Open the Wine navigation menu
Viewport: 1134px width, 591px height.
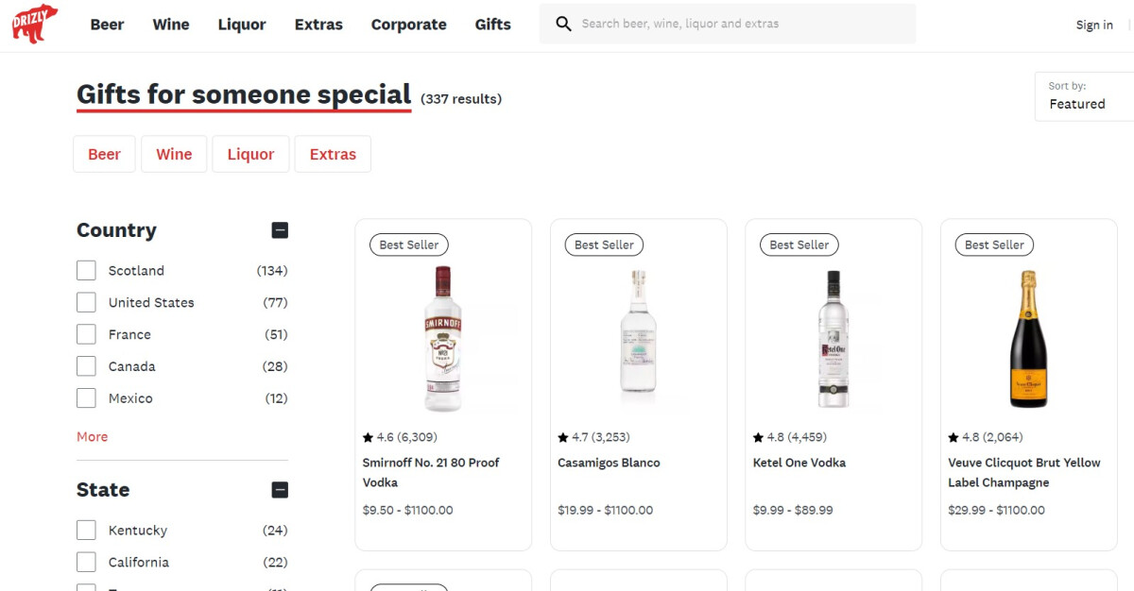point(171,25)
